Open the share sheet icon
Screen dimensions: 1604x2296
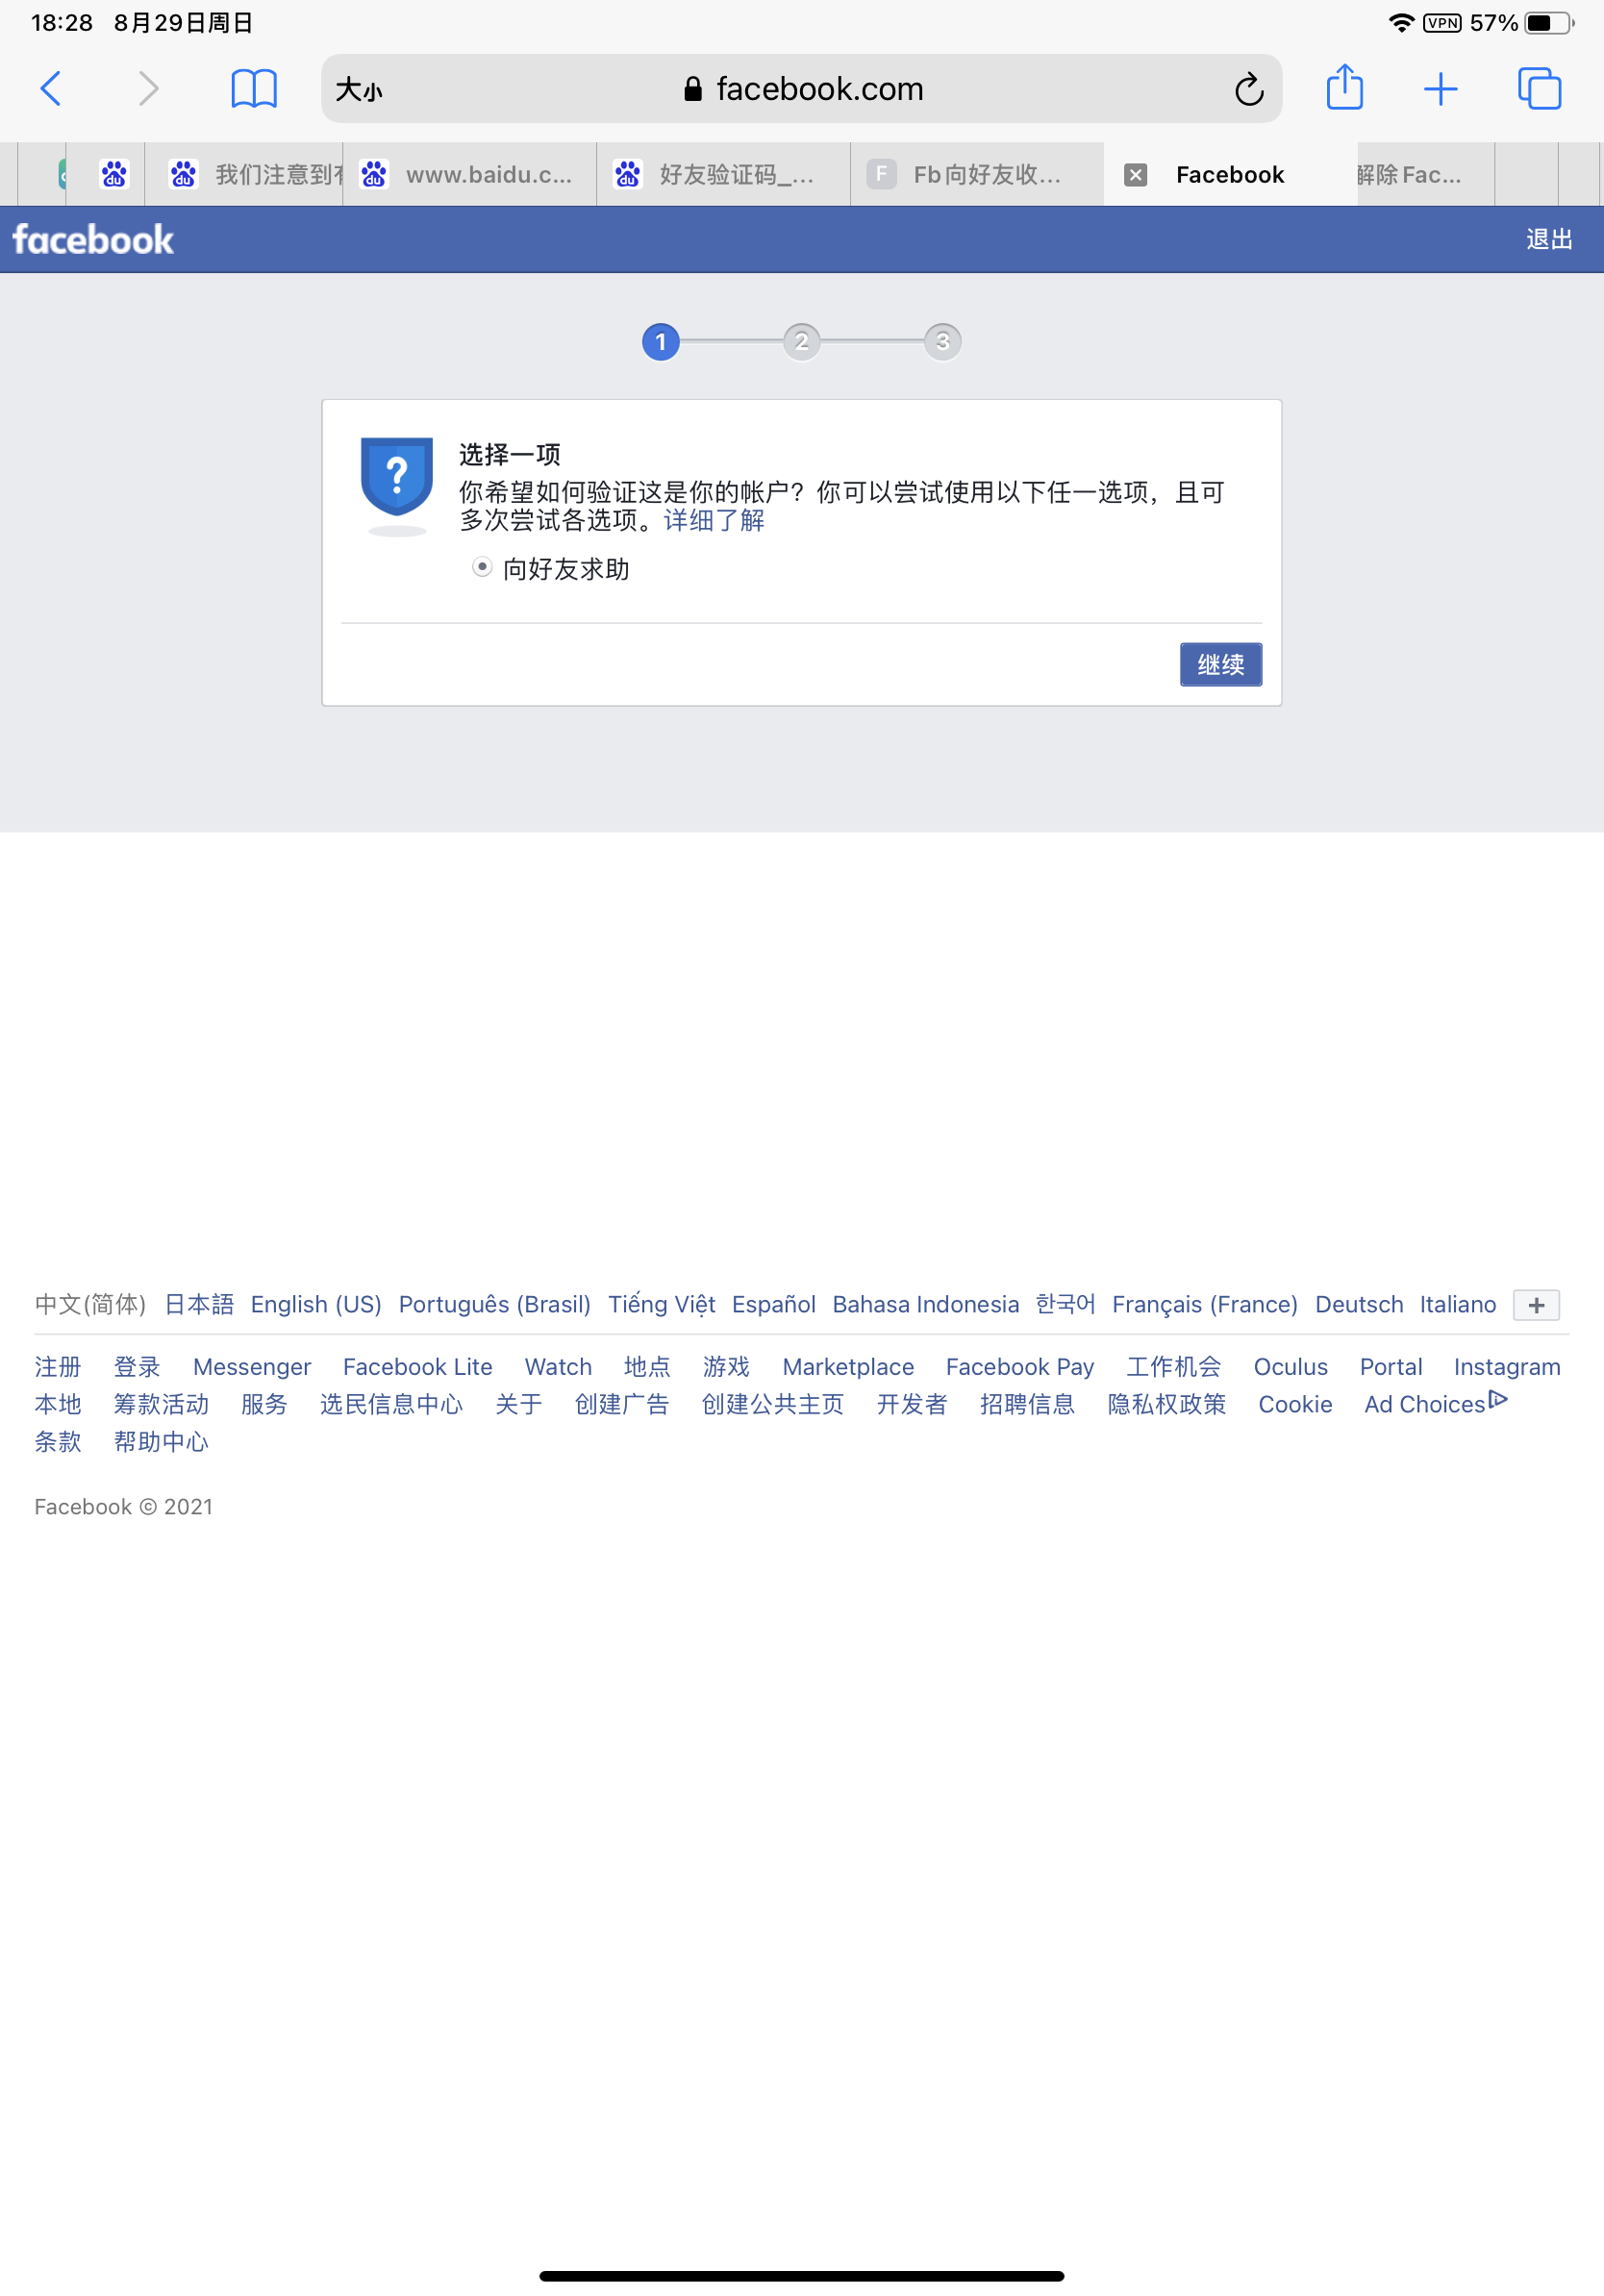tap(1344, 87)
